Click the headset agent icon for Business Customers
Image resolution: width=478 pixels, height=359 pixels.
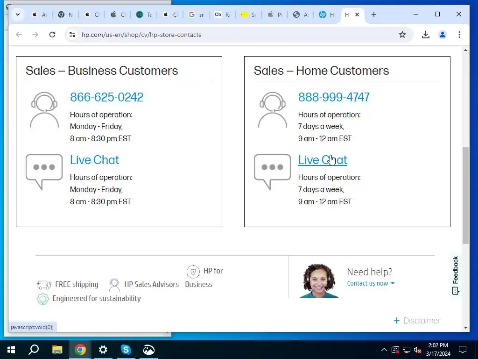[x=44, y=110]
